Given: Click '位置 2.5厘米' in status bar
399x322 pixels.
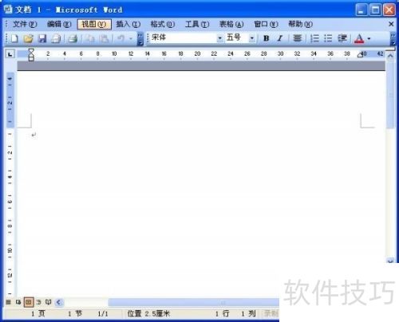Looking at the screenshot, I should [x=148, y=314].
